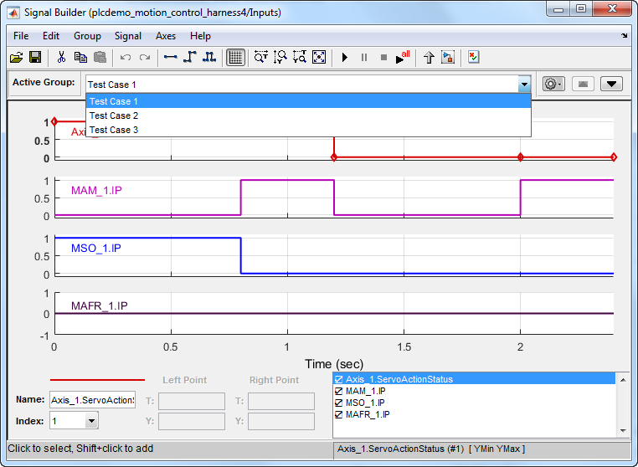Click the Copy icon in toolbar
Image resolution: width=638 pixels, height=467 pixels.
[x=80, y=58]
